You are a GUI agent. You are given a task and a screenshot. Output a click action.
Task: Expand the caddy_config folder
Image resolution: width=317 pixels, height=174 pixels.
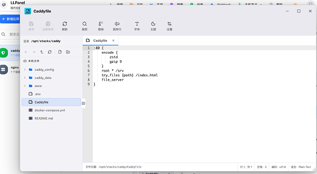point(25,69)
